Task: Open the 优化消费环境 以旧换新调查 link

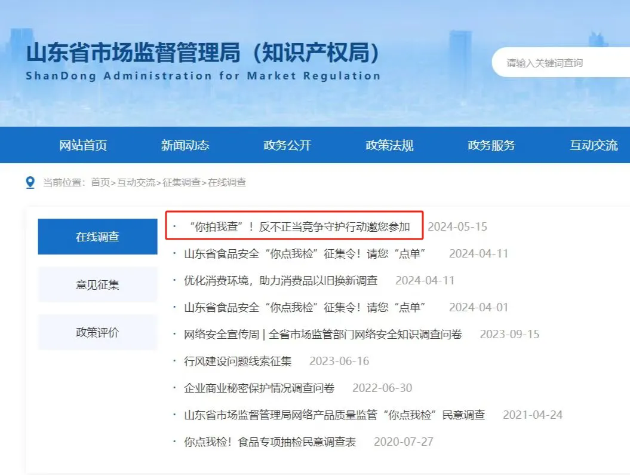Action: (281, 280)
